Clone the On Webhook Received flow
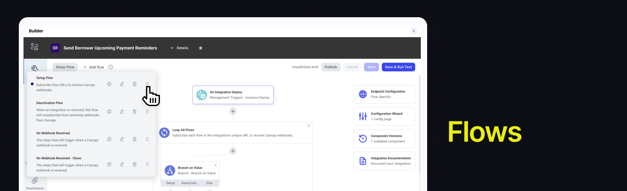Image resolution: width=627 pixels, height=191 pixels. click(109, 139)
